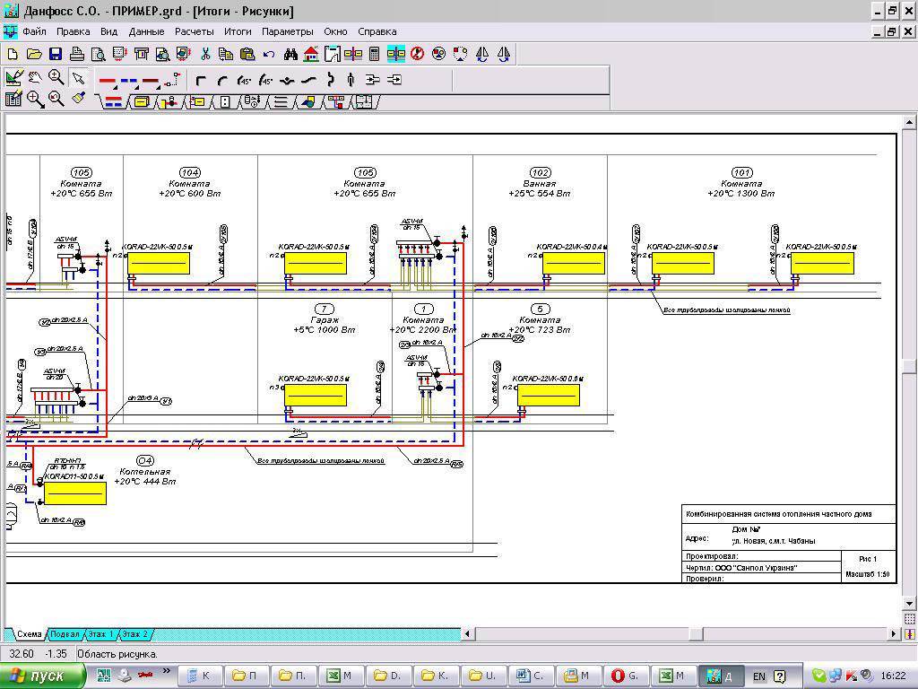The width and height of the screenshot is (918, 689).
Task: Click the EN language indicator in taskbar
Action: click(758, 676)
